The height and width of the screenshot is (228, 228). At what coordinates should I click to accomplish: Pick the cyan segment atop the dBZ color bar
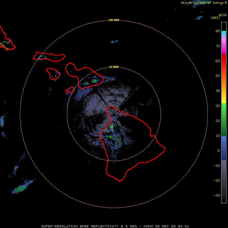pyautogui.click(x=224, y=33)
